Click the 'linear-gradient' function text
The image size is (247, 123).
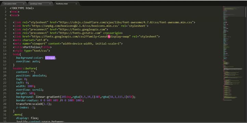point(48,97)
